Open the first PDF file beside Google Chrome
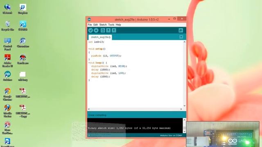 23,93
